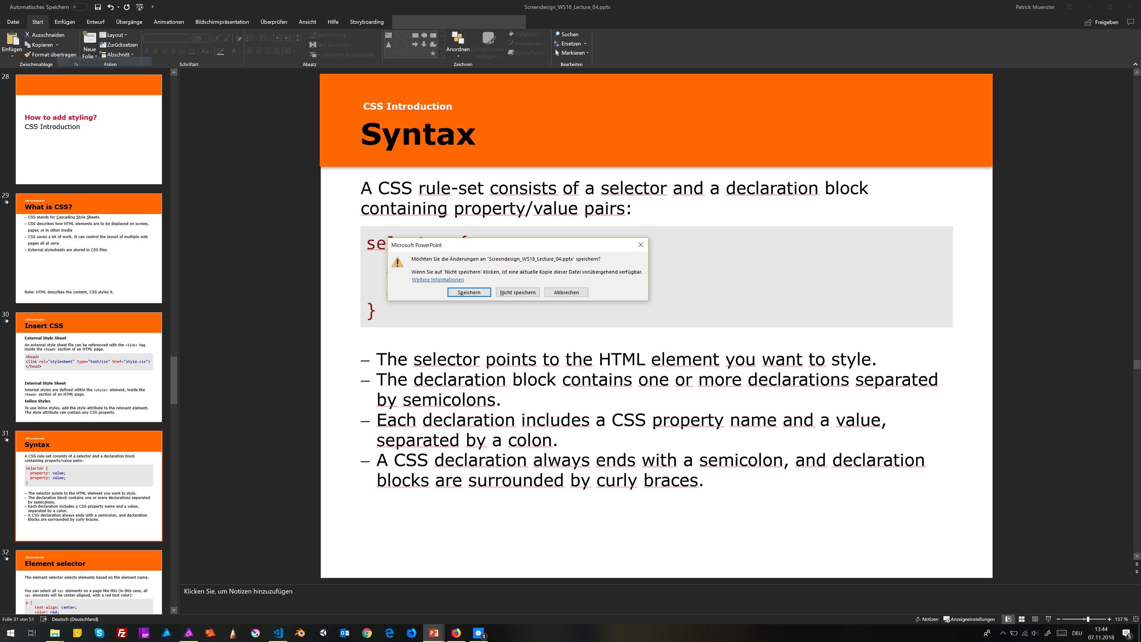Click Deutsch (Deutschland) language indicator
The width and height of the screenshot is (1141, 642).
(x=75, y=619)
